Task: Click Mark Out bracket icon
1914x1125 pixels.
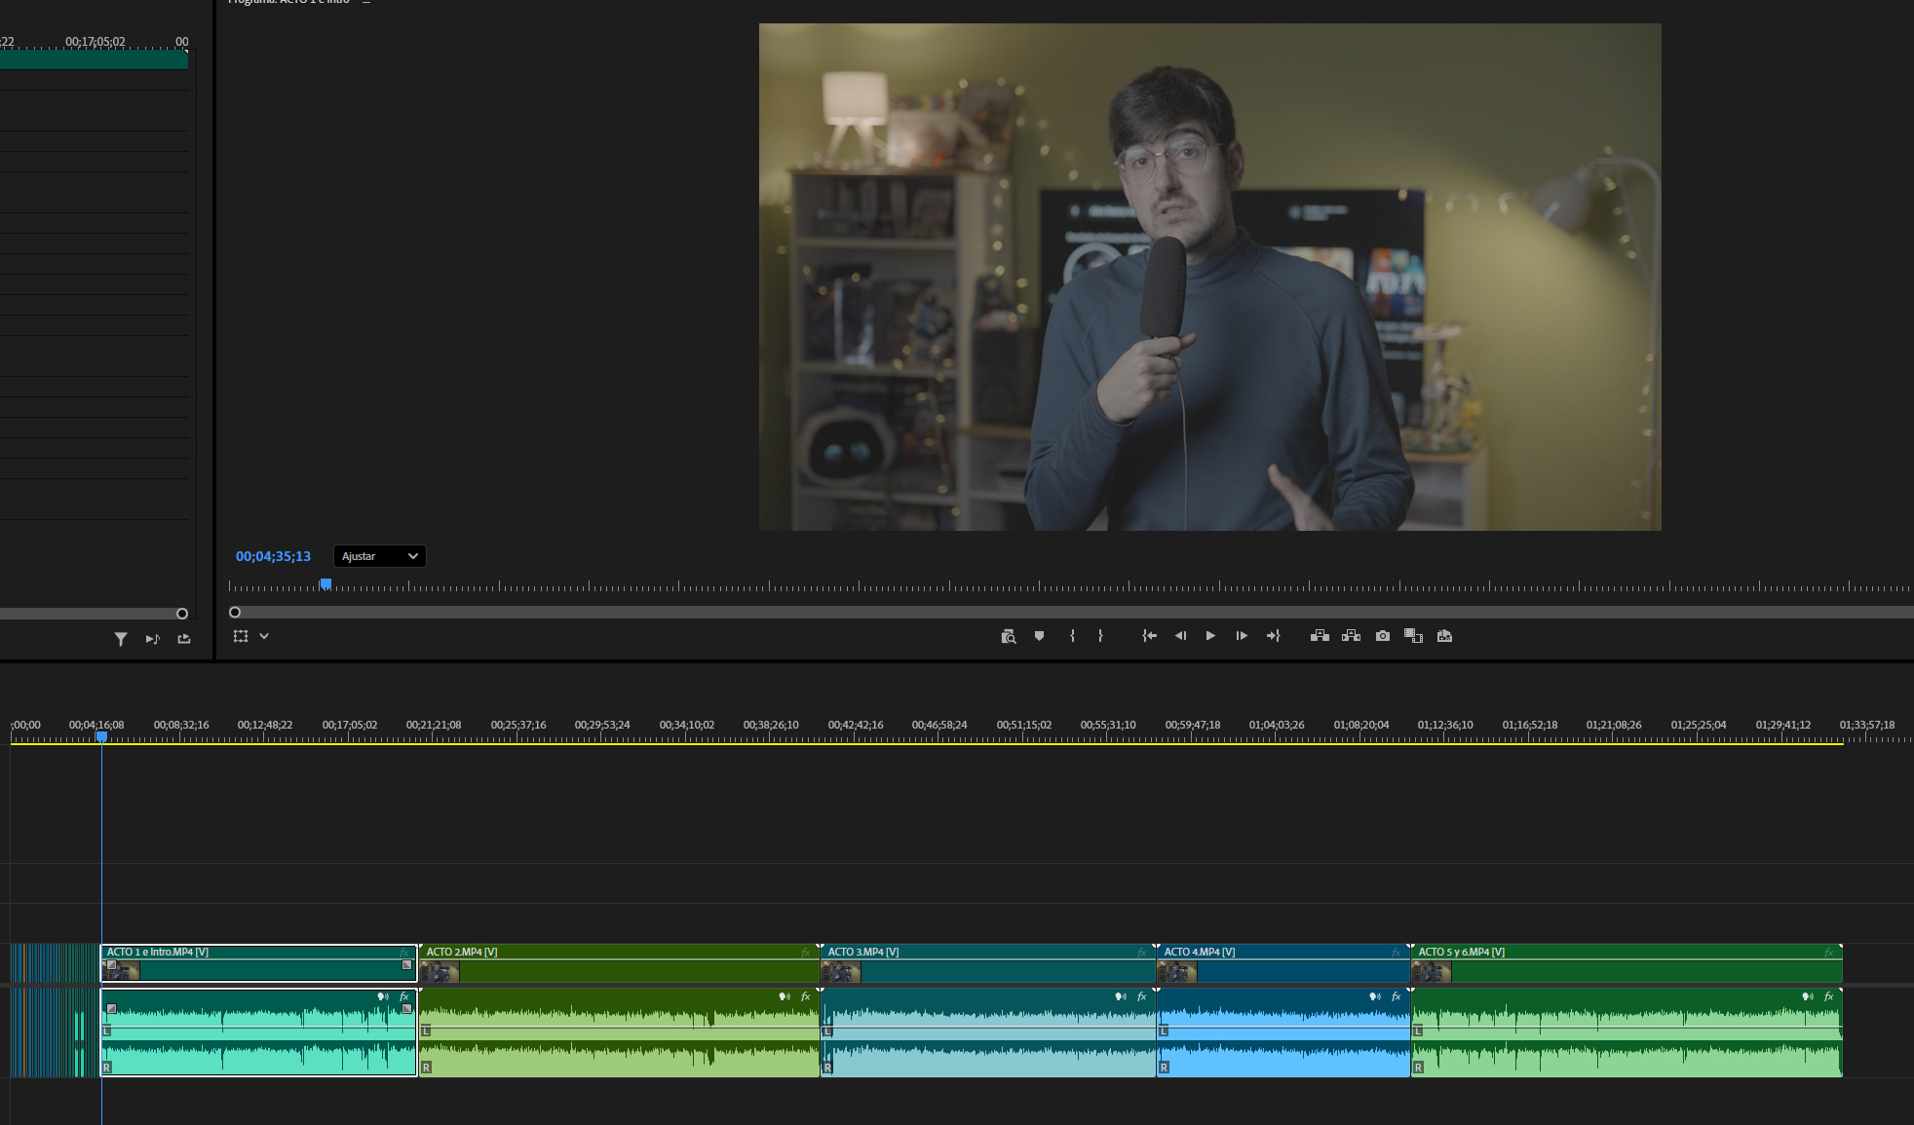Action: point(1100,636)
